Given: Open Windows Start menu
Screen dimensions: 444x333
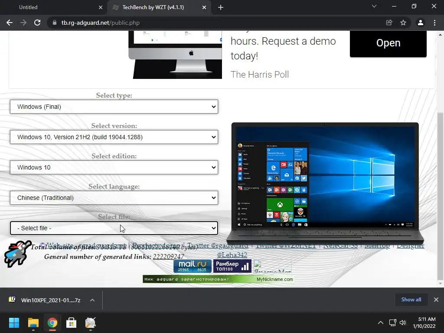Looking at the screenshot, I should pos(14,323).
